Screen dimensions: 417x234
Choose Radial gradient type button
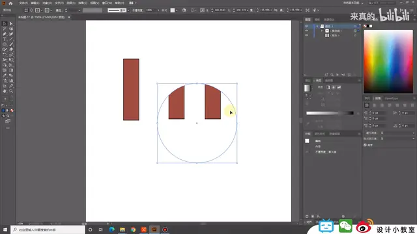tap(334, 87)
